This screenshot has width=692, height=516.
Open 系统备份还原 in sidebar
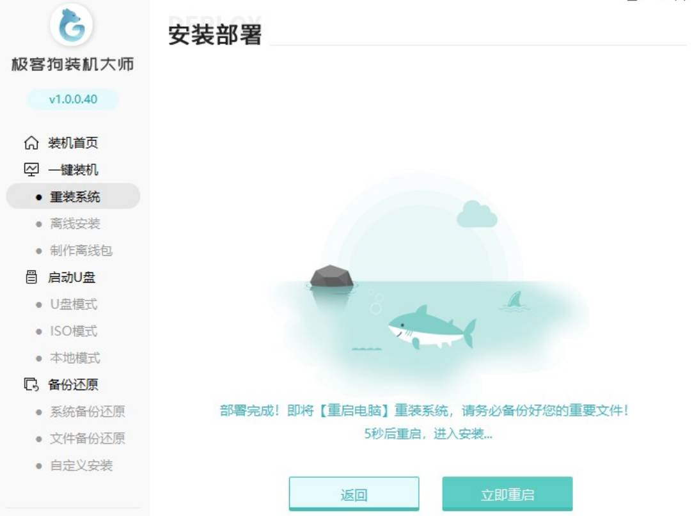pyautogui.click(x=88, y=411)
